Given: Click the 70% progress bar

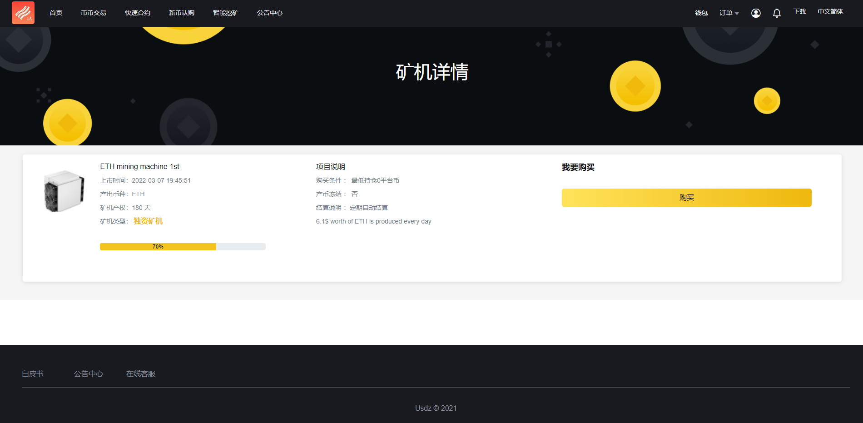Looking at the screenshot, I should tap(183, 246).
